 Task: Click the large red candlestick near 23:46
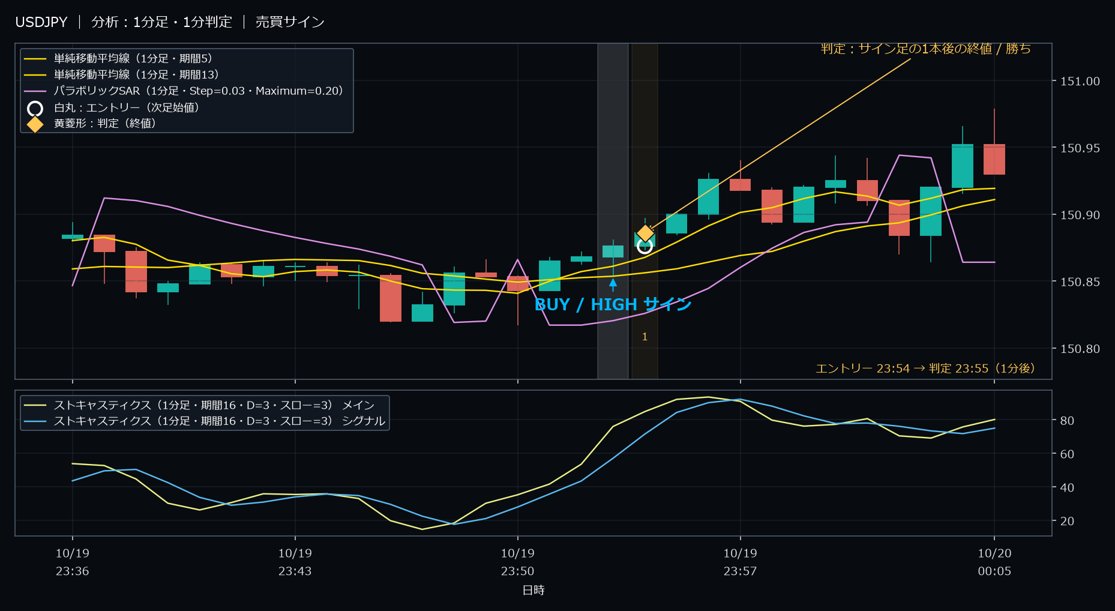pyautogui.click(x=391, y=298)
